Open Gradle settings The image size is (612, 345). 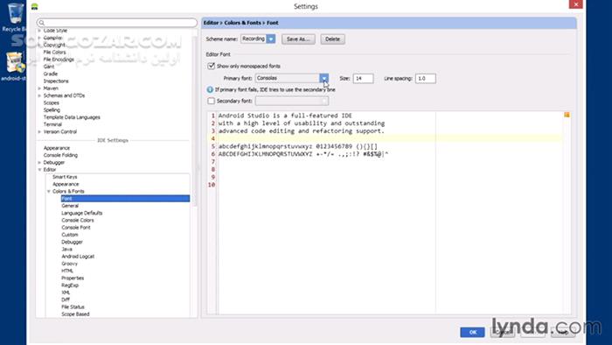(x=51, y=74)
